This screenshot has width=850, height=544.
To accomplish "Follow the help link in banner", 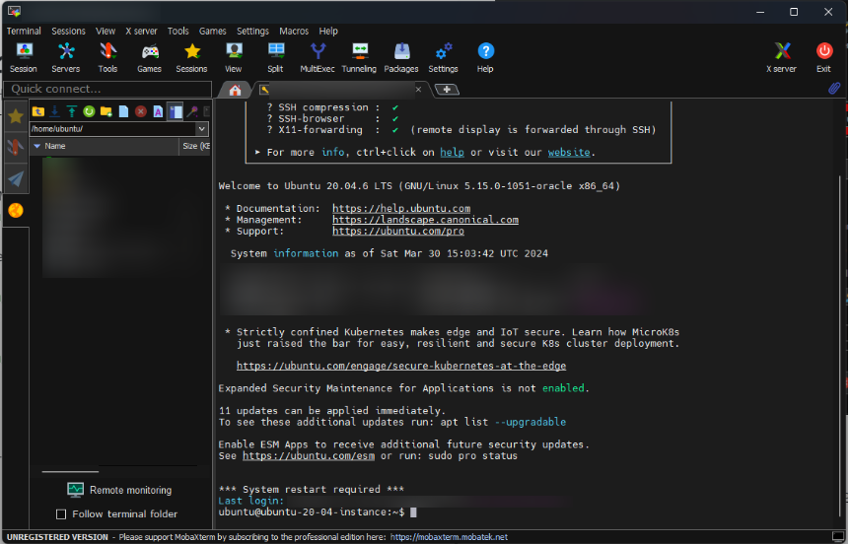I will [452, 152].
